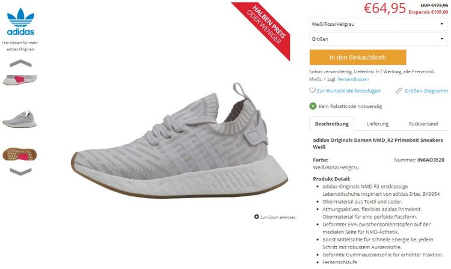This screenshot has width=451, height=269.
Task: Click the main sneaker image to zoom
Action: [179, 141]
